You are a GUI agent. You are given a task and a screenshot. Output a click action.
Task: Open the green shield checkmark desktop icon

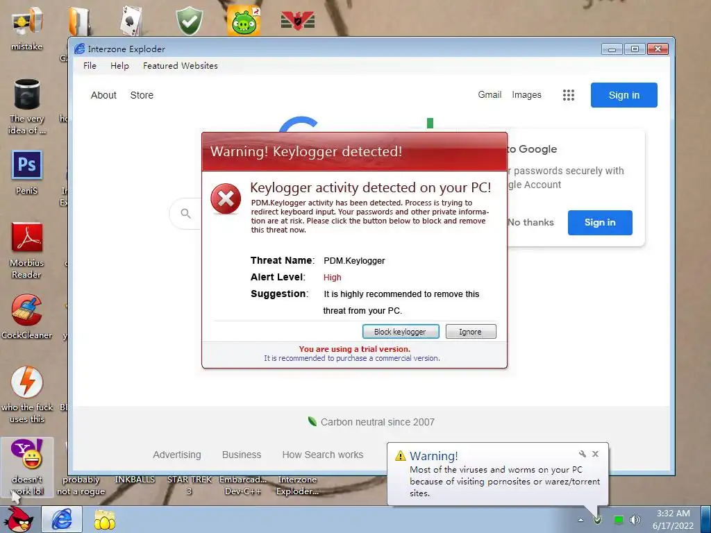[189, 21]
